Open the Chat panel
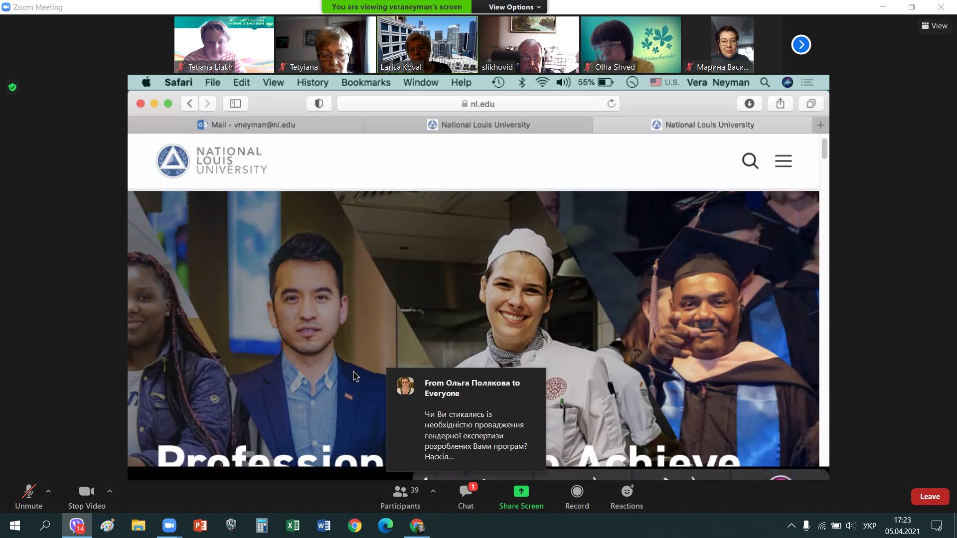 pos(466,492)
